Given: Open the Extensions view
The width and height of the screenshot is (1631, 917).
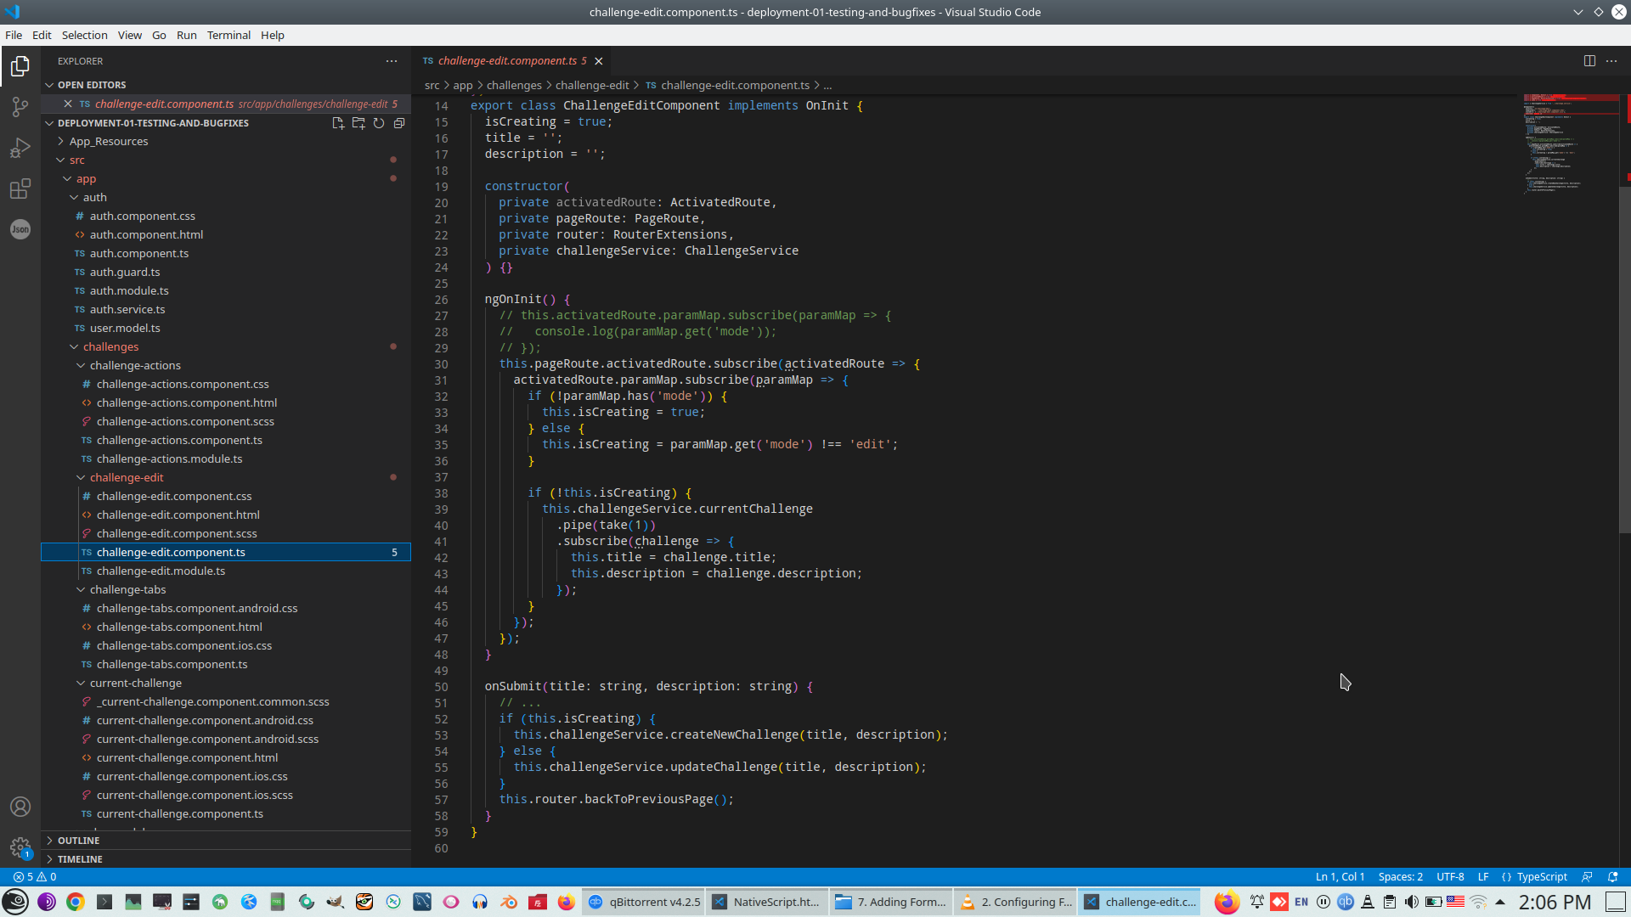Looking at the screenshot, I should tap(20, 188).
